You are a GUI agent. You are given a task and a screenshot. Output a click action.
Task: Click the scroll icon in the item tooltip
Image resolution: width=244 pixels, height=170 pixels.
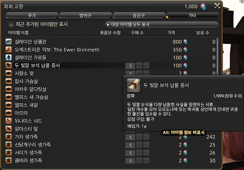pyautogui.click(x=134, y=85)
